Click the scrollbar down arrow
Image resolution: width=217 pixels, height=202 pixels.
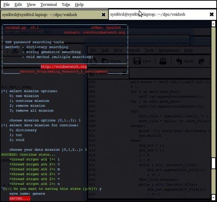click(x=213, y=197)
